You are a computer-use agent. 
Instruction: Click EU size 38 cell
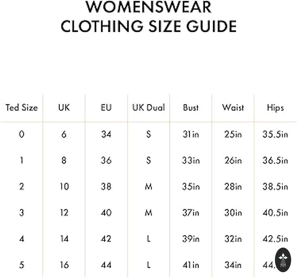pos(106,186)
